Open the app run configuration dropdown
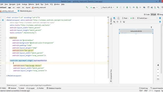 coord(94,7)
